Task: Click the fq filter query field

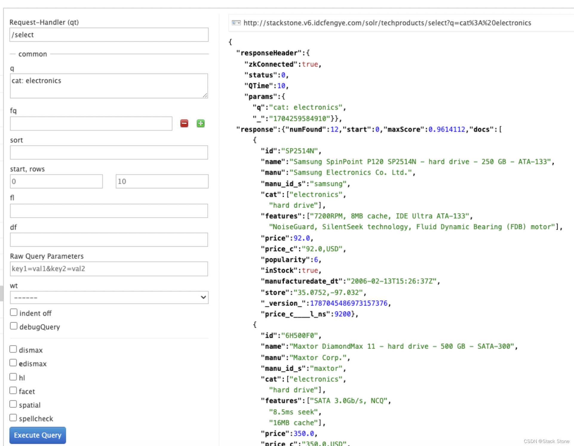Action: 91,123
